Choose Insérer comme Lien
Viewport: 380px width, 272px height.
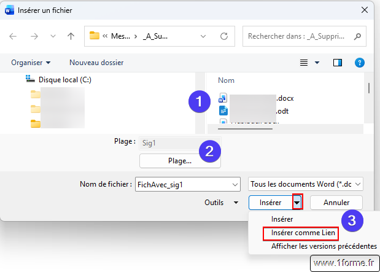click(x=303, y=233)
